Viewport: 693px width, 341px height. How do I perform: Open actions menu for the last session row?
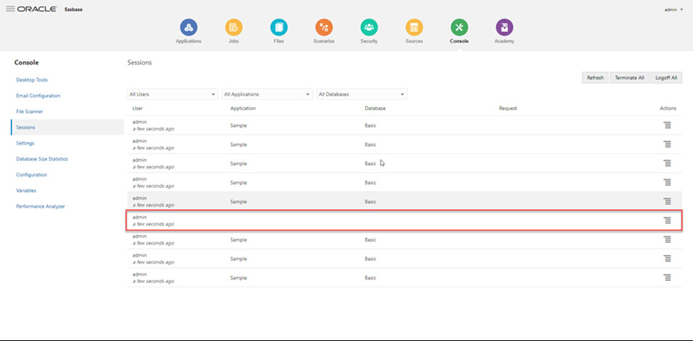point(667,278)
